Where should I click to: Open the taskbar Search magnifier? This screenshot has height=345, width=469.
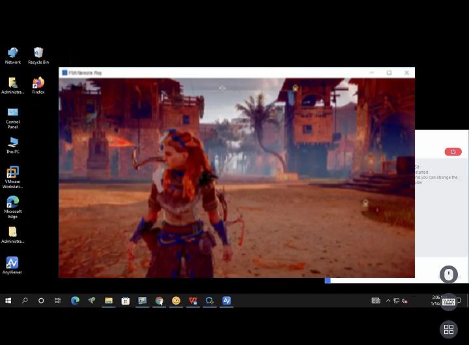tap(25, 301)
